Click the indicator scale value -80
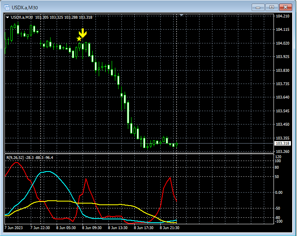 pyautogui.click(x=278, y=218)
